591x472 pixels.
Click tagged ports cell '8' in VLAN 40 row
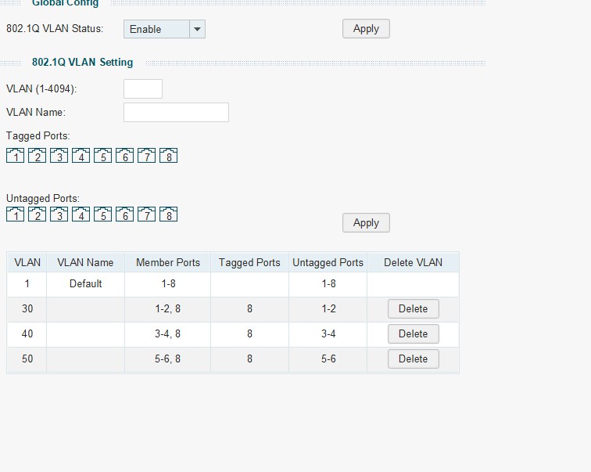pyautogui.click(x=249, y=333)
